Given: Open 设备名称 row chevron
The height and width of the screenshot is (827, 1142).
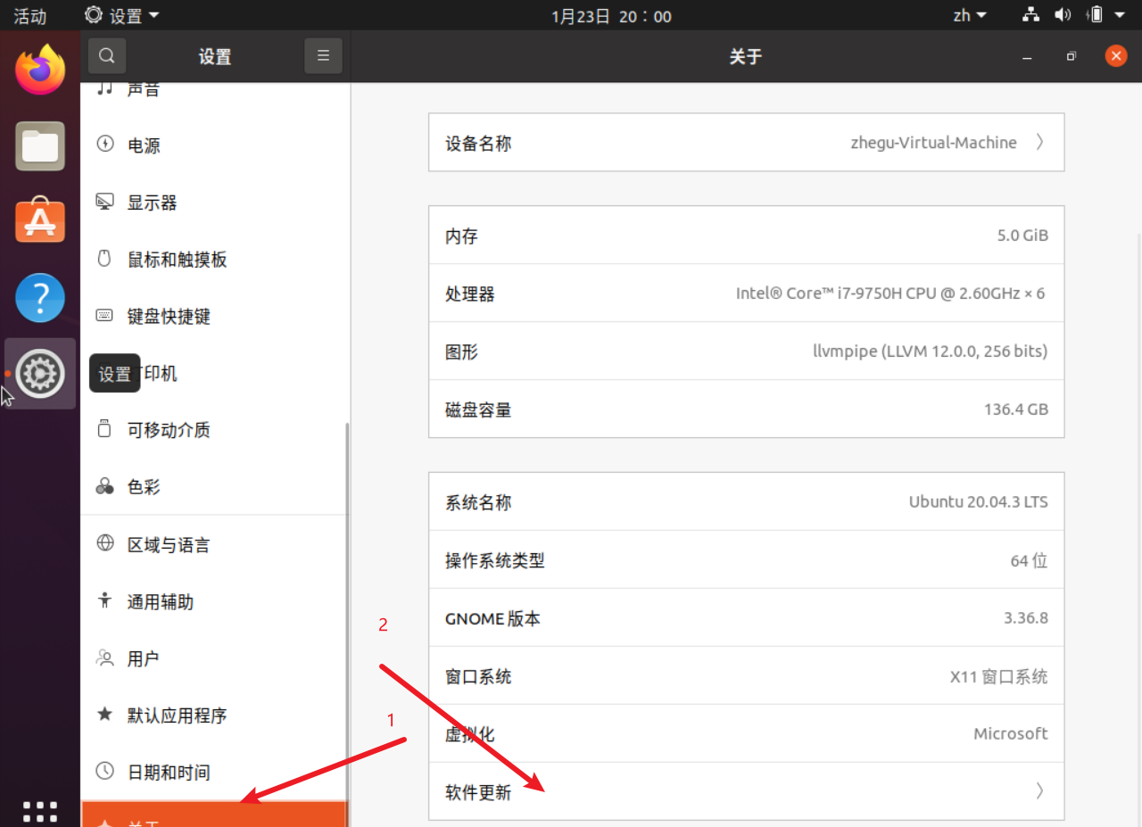Looking at the screenshot, I should click(1039, 142).
